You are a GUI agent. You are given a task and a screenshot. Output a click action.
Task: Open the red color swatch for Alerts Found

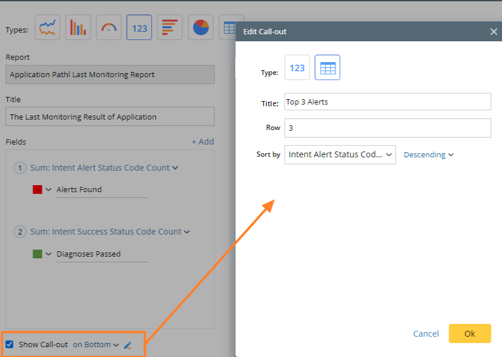pyautogui.click(x=38, y=189)
